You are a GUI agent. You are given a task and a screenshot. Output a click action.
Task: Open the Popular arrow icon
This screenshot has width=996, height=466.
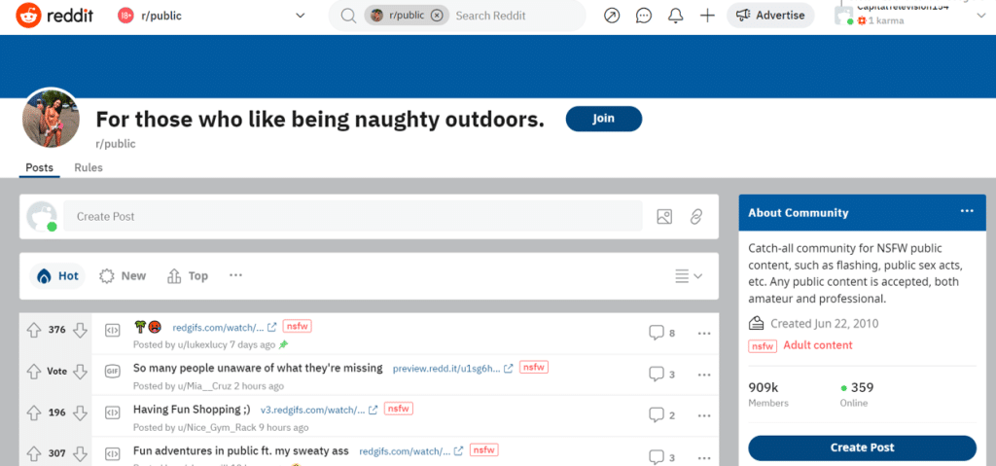point(612,16)
